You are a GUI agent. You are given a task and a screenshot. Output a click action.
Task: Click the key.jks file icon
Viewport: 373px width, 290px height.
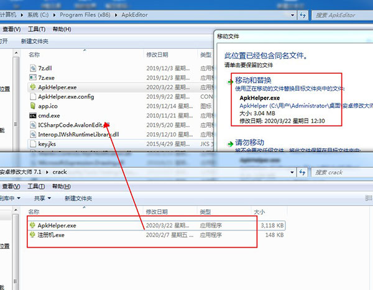tap(32, 144)
